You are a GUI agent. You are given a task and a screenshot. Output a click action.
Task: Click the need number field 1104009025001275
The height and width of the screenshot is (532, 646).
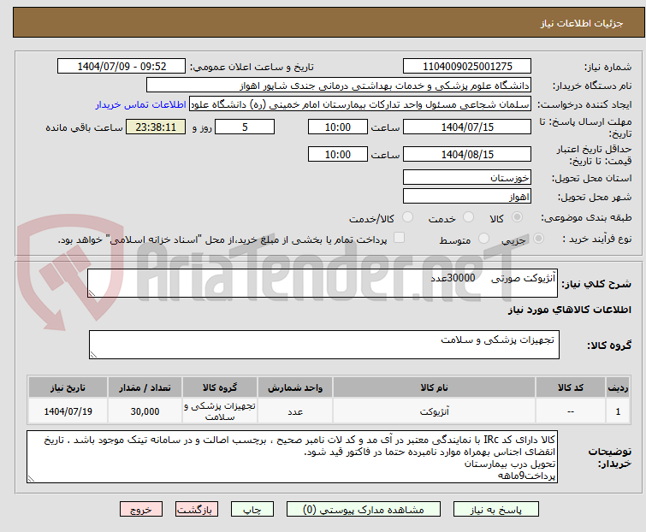pos(467,67)
